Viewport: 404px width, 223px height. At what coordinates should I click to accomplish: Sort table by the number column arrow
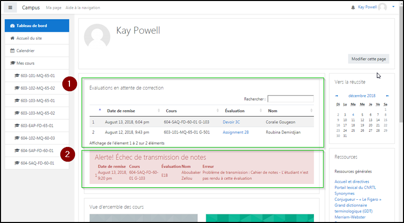[100, 110]
